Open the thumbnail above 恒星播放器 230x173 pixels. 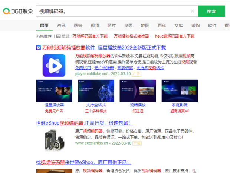pos(54,91)
